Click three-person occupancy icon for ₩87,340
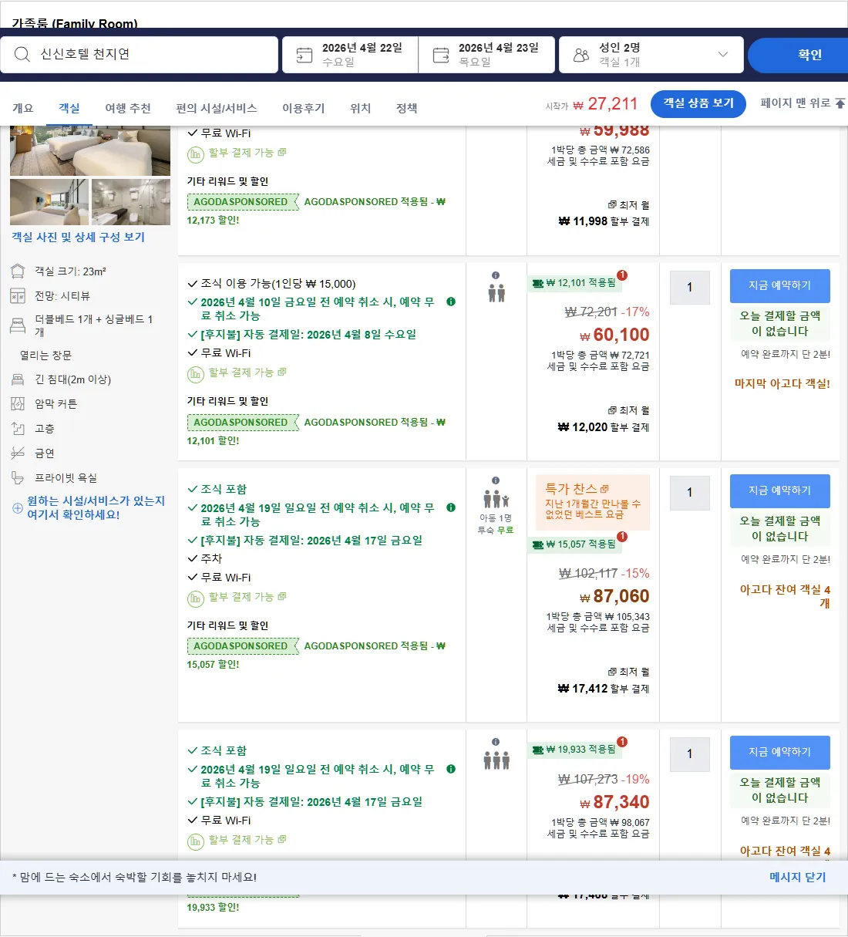This screenshot has height=937, width=848. [496, 761]
